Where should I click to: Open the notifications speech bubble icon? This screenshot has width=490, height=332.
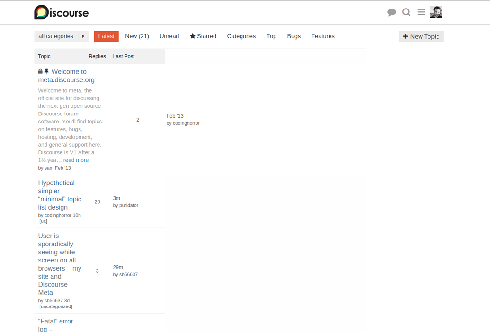pos(392,12)
